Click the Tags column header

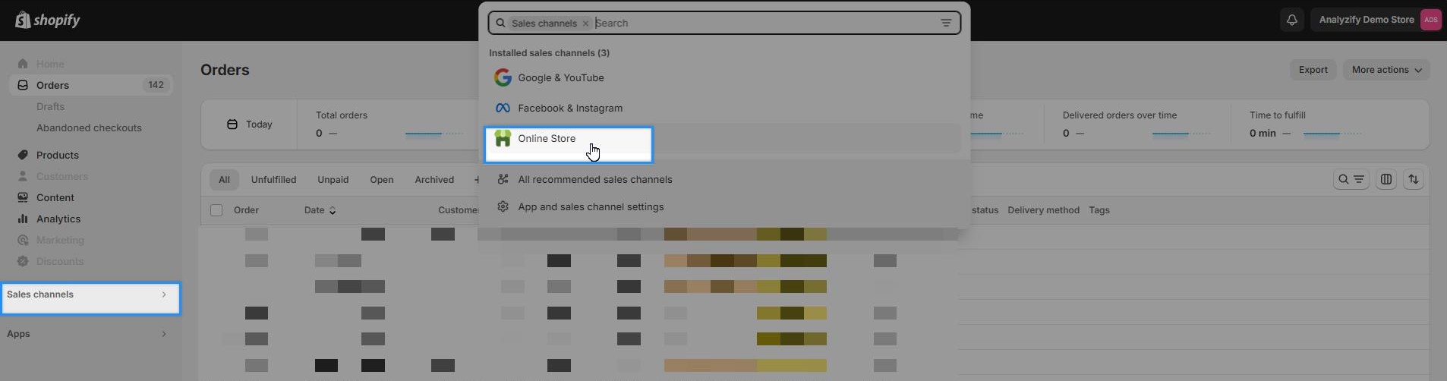(1099, 210)
